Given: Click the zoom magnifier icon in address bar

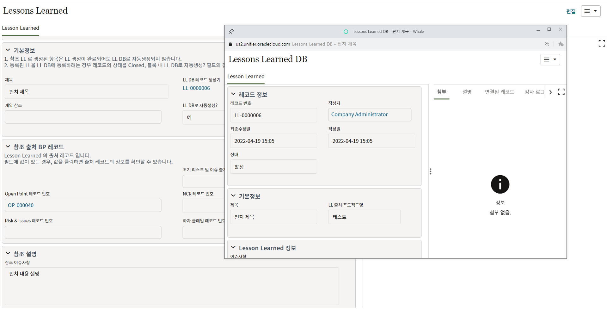Looking at the screenshot, I should pos(547,44).
